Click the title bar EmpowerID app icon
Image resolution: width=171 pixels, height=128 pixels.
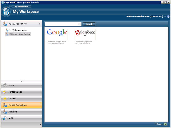click(x=2, y=2)
